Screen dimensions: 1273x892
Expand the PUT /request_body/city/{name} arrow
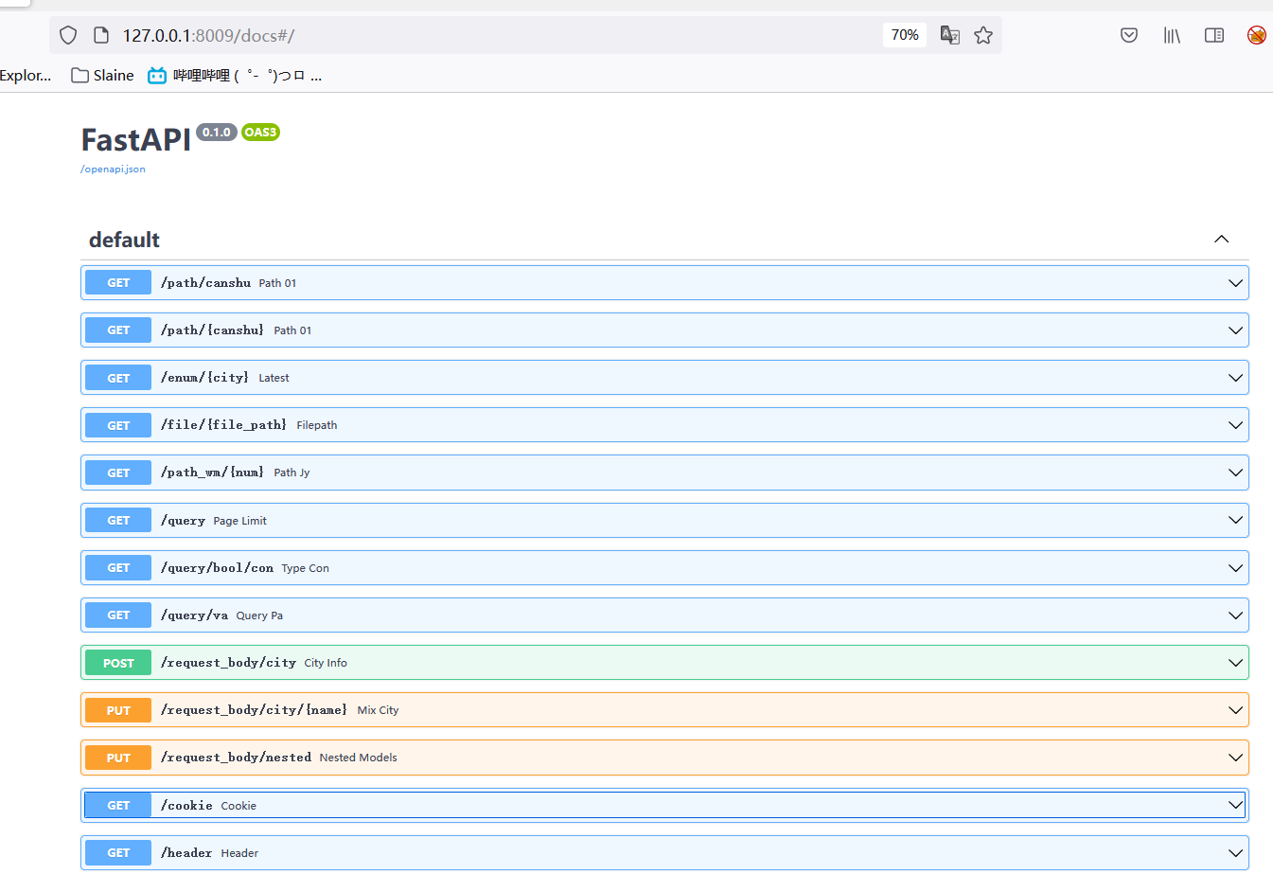1235,710
